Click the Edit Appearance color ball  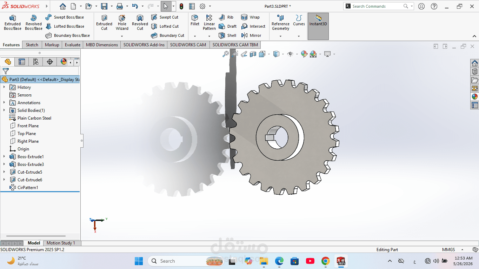pyautogui.click(x=304, y=54)
